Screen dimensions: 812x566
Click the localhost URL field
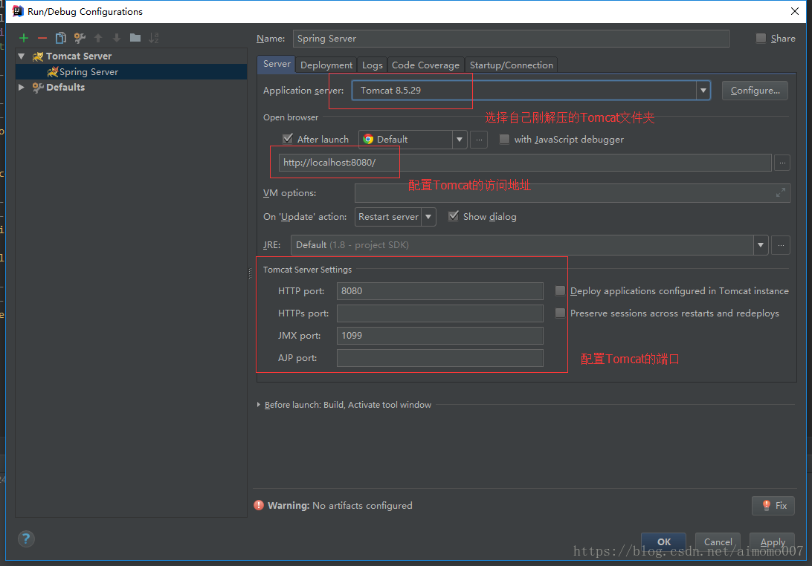click(524, 163)
